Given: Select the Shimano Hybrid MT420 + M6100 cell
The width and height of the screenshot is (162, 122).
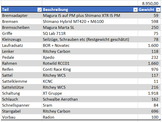Looking at the screenshot, I should pyautogui.click(x=73, y=22).
